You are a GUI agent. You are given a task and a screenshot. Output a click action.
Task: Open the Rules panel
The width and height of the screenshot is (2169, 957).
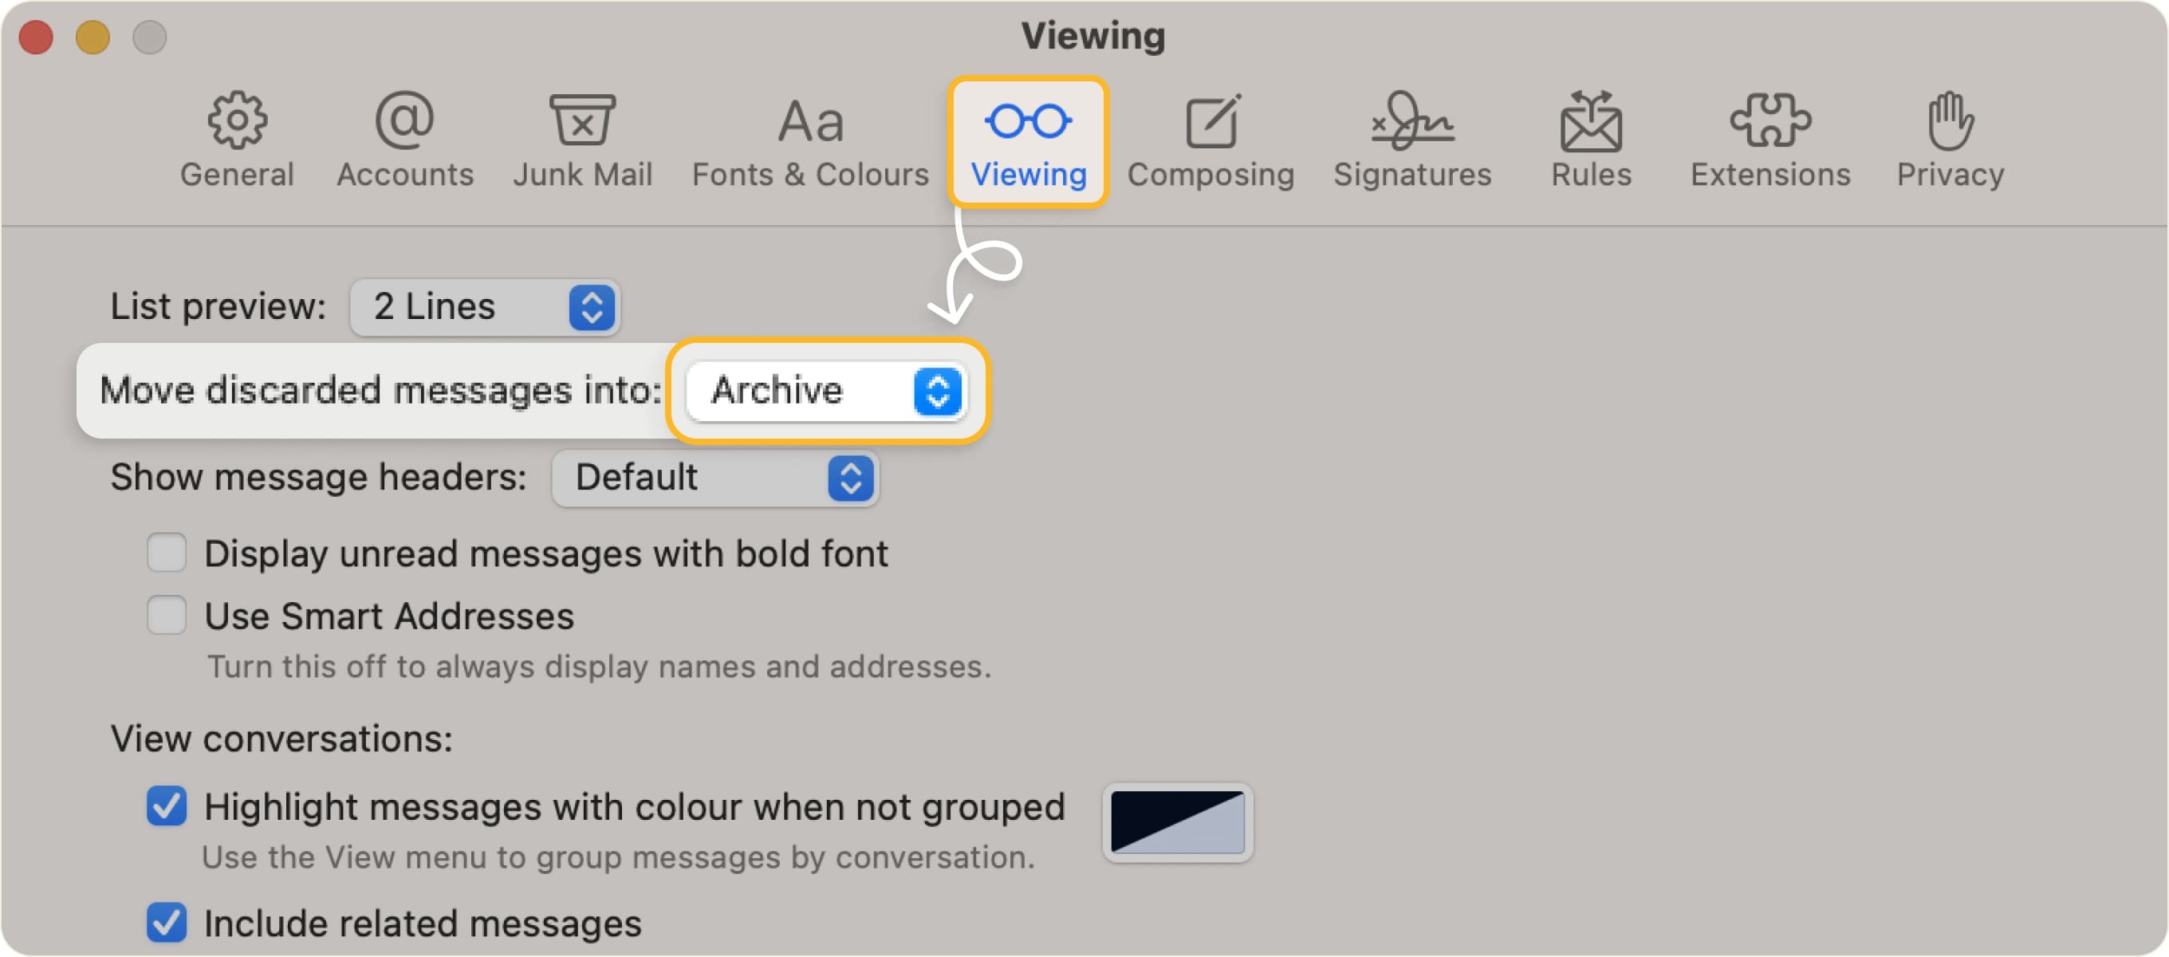coord(1590,135)
